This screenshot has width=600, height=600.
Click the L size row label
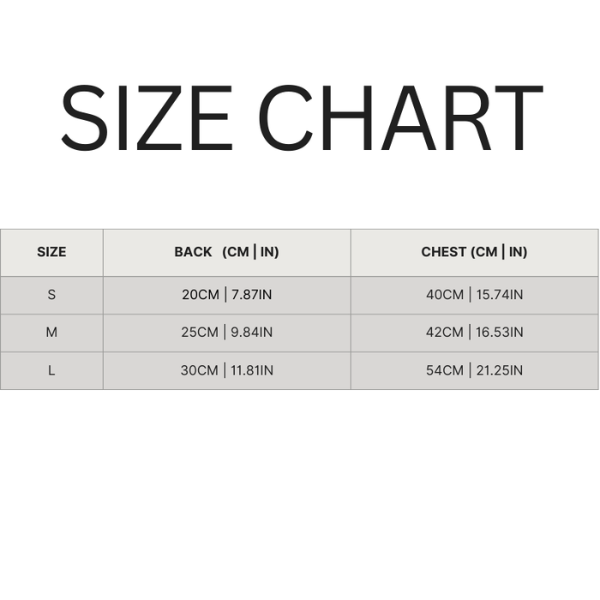51,370
